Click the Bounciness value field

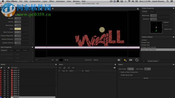(x=18, y=25)
